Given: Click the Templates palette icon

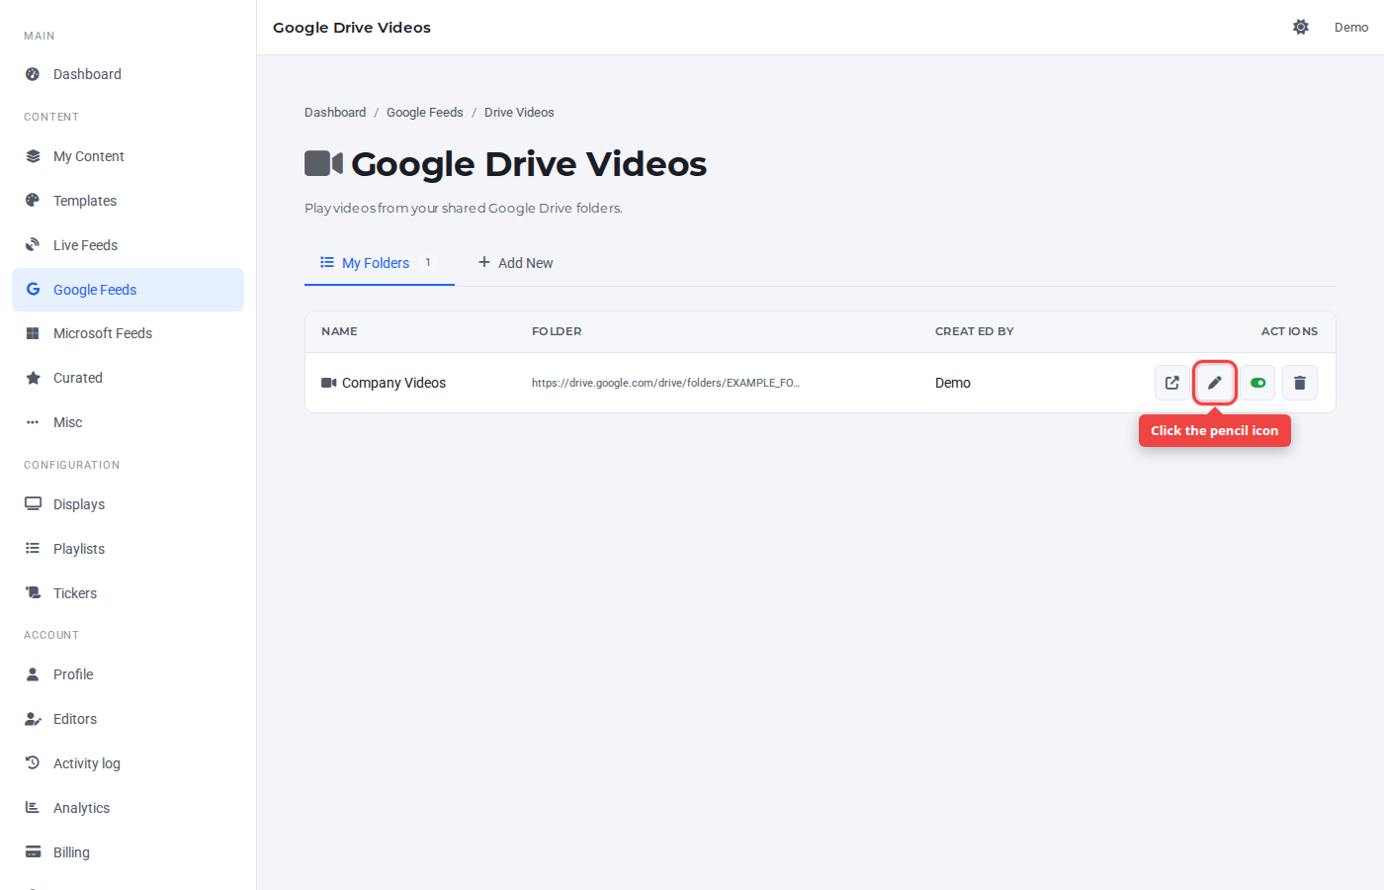Looking at the screenshot, I should coord(33,201).
